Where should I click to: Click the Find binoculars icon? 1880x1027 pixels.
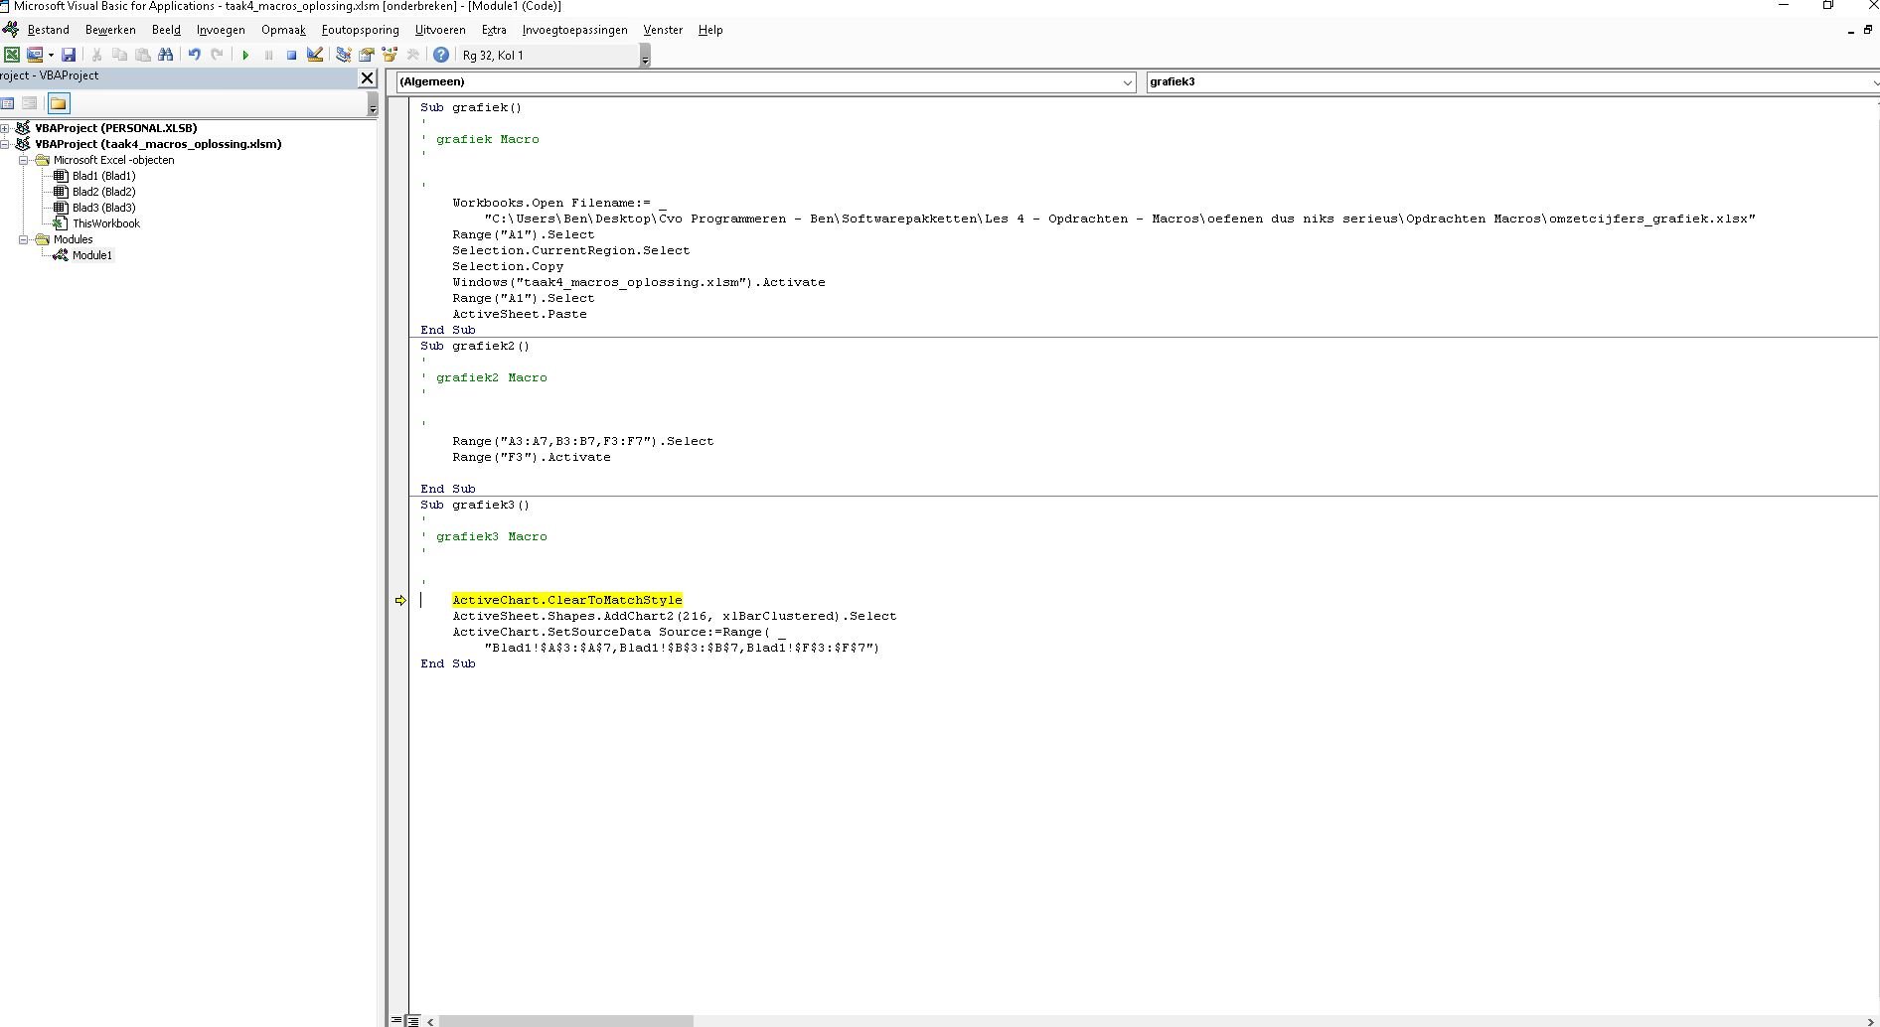(x=166, y=56)
